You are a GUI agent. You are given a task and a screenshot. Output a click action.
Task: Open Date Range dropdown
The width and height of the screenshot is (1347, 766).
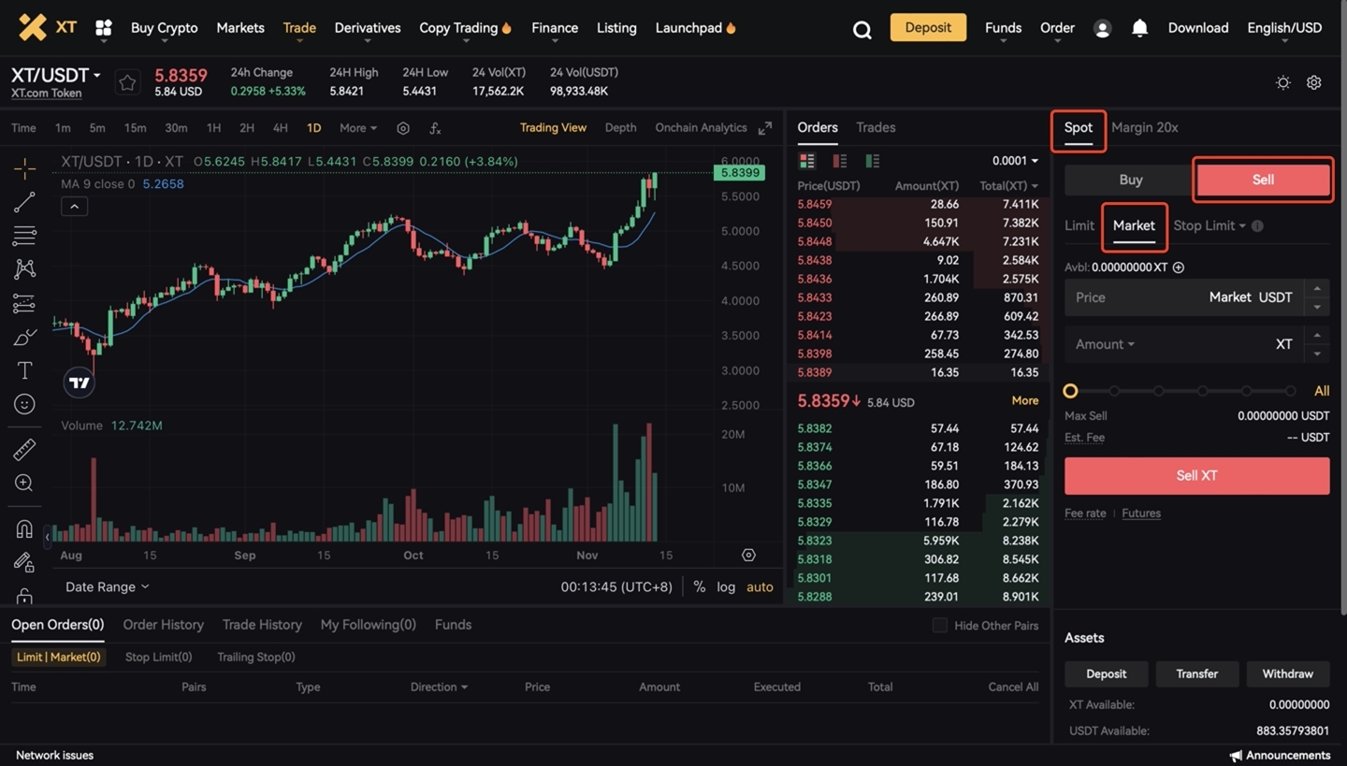coord(107,587)
